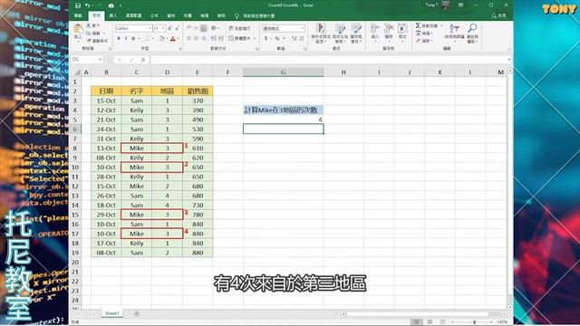Screen dimensions: 580x326
Task: Apply the Fill Color paint bucket
Action: (x=161, y=38)
